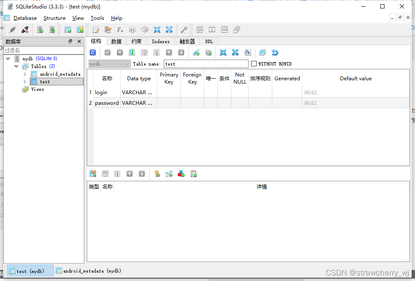The height and width of the screenshot is (281, 415).
Task: Click the Table name input field
Action: 206,64
